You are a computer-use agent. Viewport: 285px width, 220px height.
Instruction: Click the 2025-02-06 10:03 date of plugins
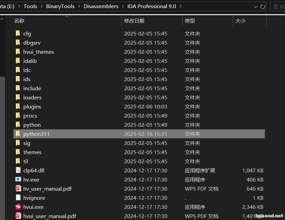point(146,106)
